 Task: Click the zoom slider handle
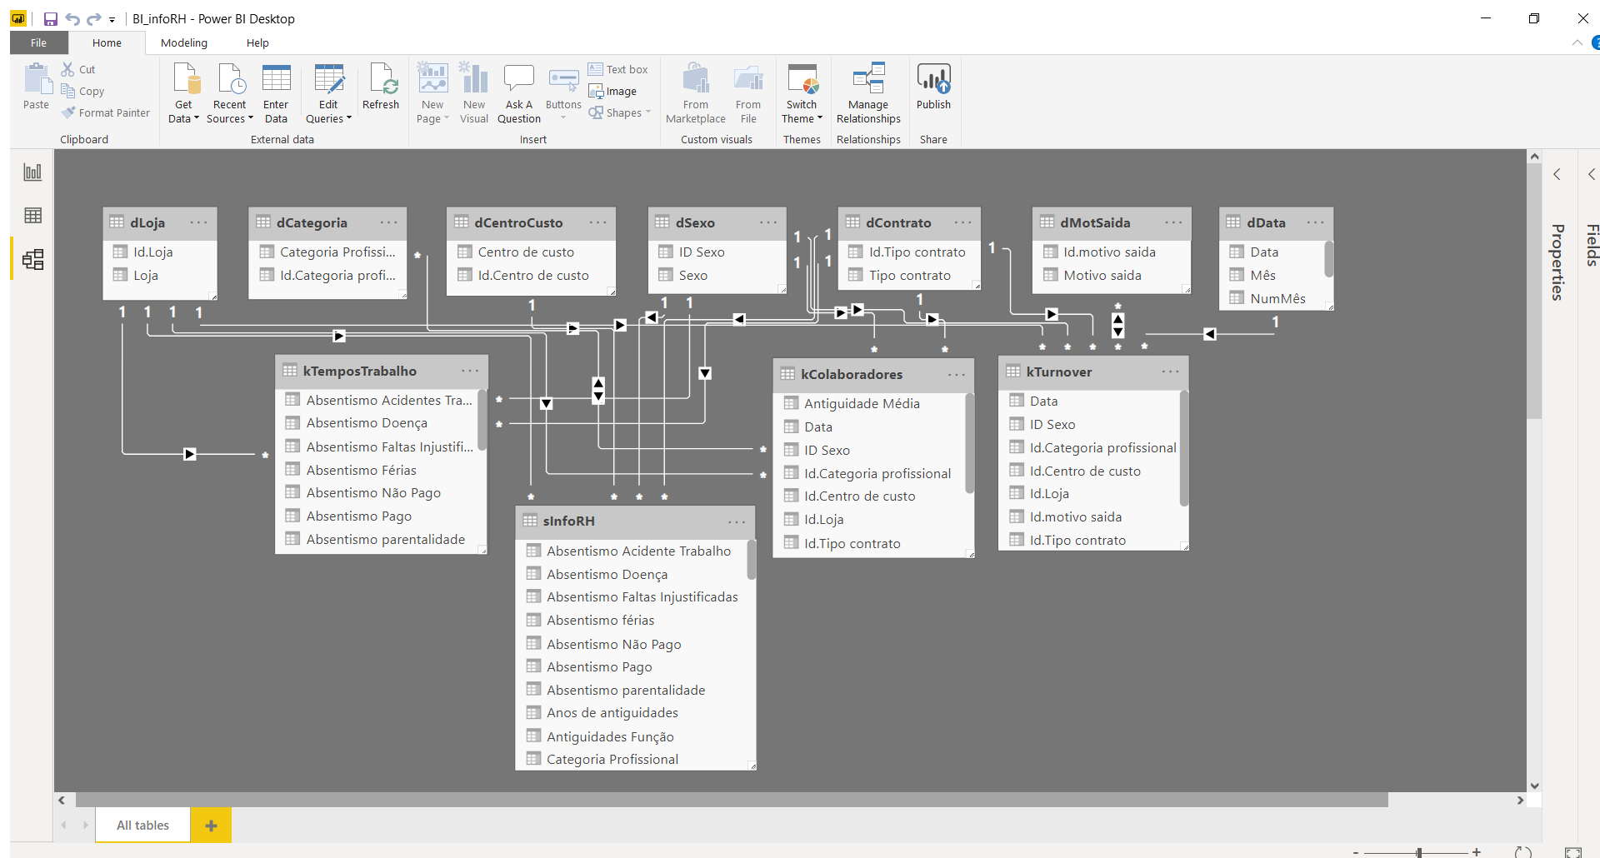(x=1418, y=852)
